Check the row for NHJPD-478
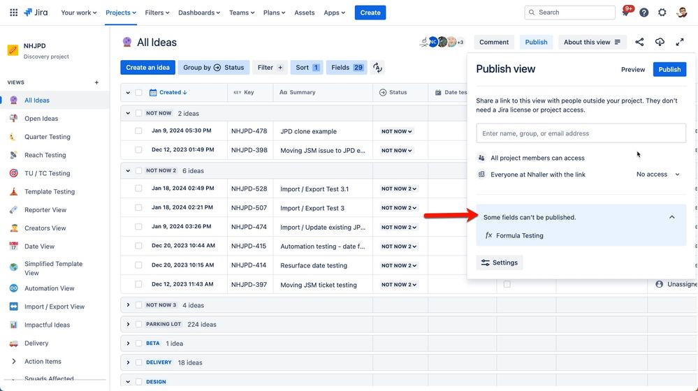This screenshot has height=391, width=698. pyautogui.click(x=138, y=131)
